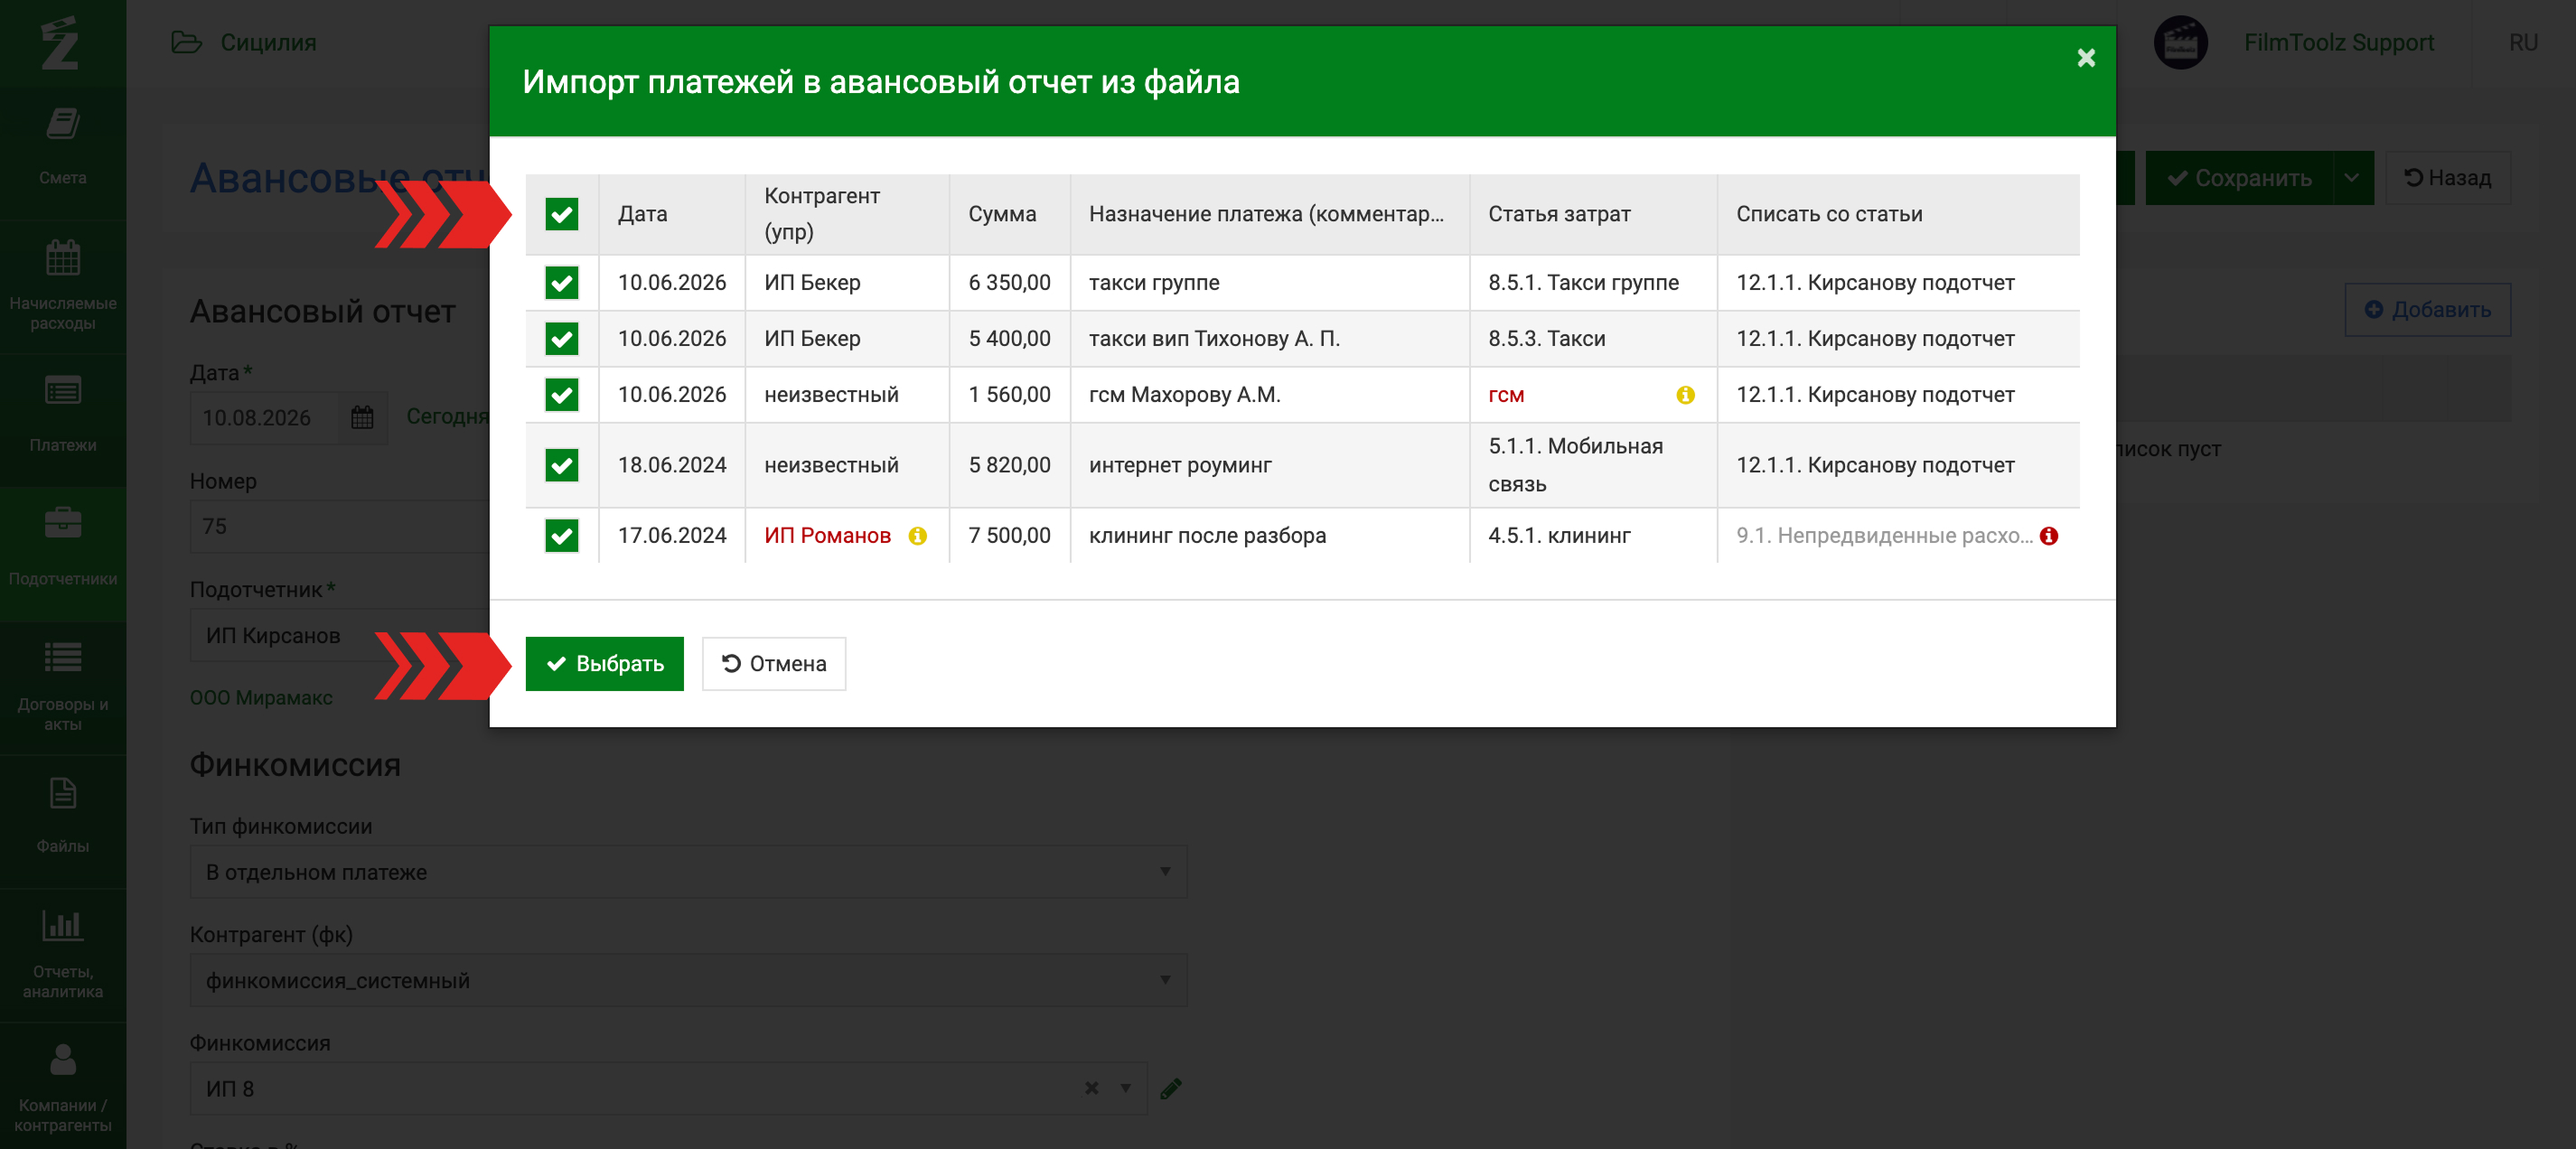Open the calendar picker for Дата field
Image resolution: width=2576 pixels, height=1149 pixels.
tap(362, 418)
